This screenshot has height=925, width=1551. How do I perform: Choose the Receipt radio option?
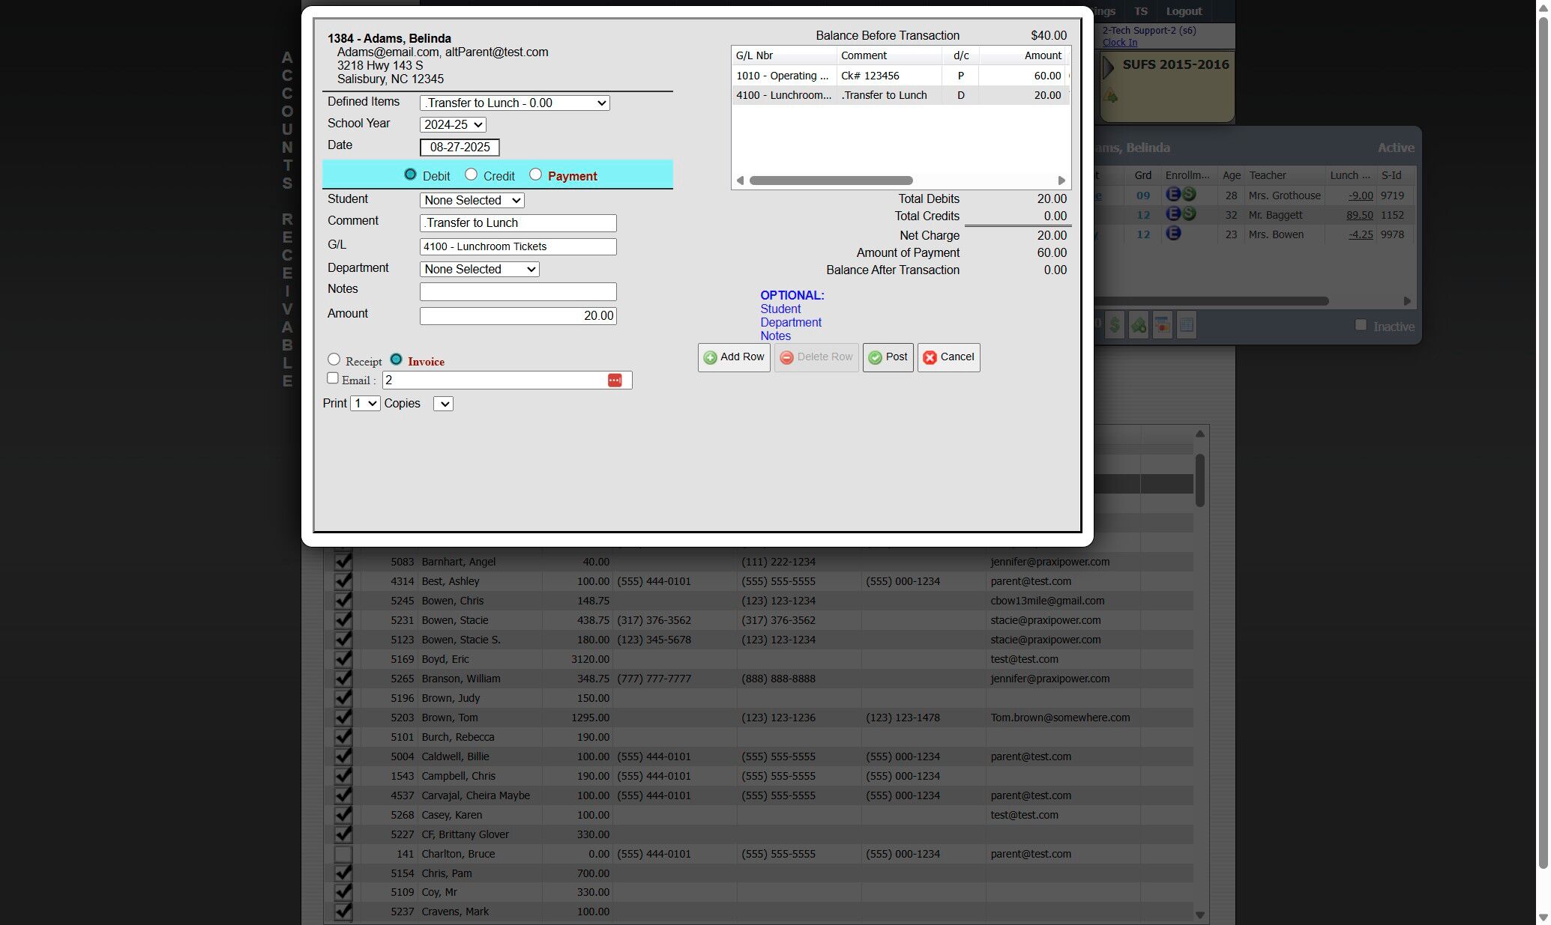[334, 360]
